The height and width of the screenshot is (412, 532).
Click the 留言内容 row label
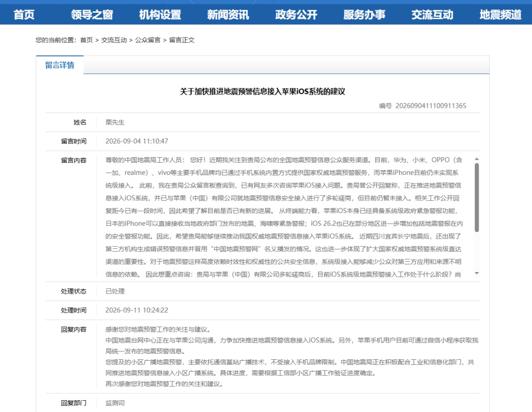coord(73,160)
